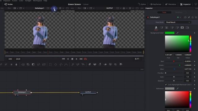Click the background color hue strip
The height and width of the screenshot is (111, 198).
click(191, 44)
